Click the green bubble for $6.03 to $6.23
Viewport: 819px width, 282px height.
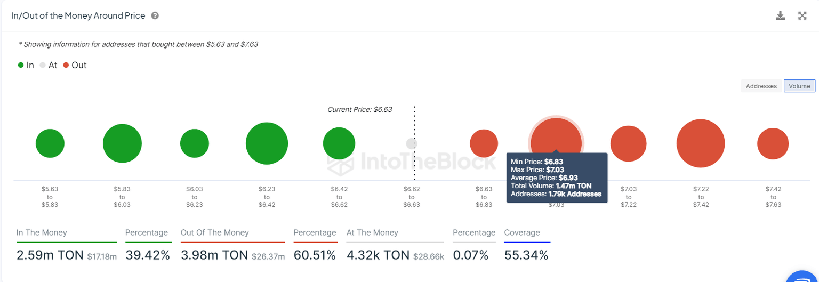(195, 143)
